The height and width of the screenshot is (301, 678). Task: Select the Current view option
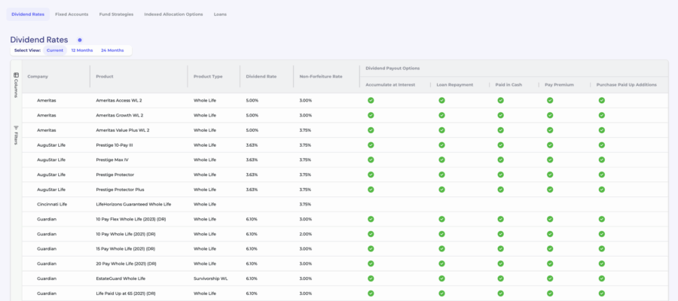[x=55, y=50]
